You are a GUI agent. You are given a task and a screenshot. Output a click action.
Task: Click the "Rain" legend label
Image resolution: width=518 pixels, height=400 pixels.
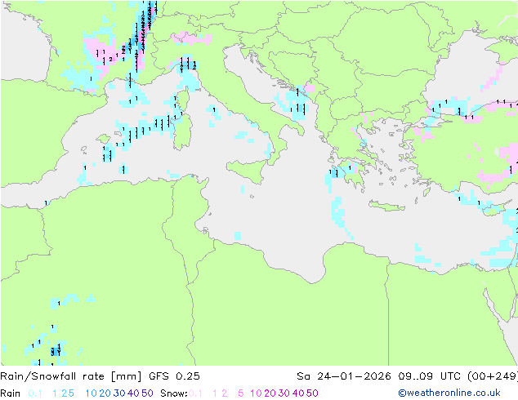click(11, 393)
